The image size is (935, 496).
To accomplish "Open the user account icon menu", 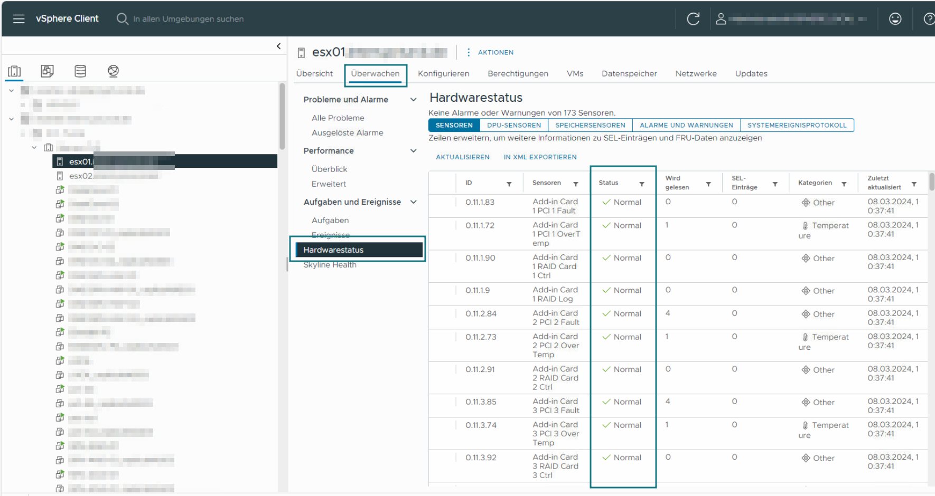I will point(721,19).
